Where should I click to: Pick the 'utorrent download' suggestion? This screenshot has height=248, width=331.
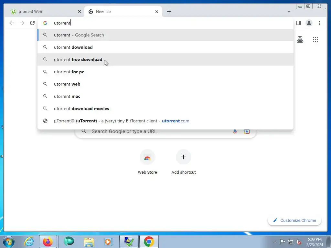pyautogui.click(x=165, y=47)
